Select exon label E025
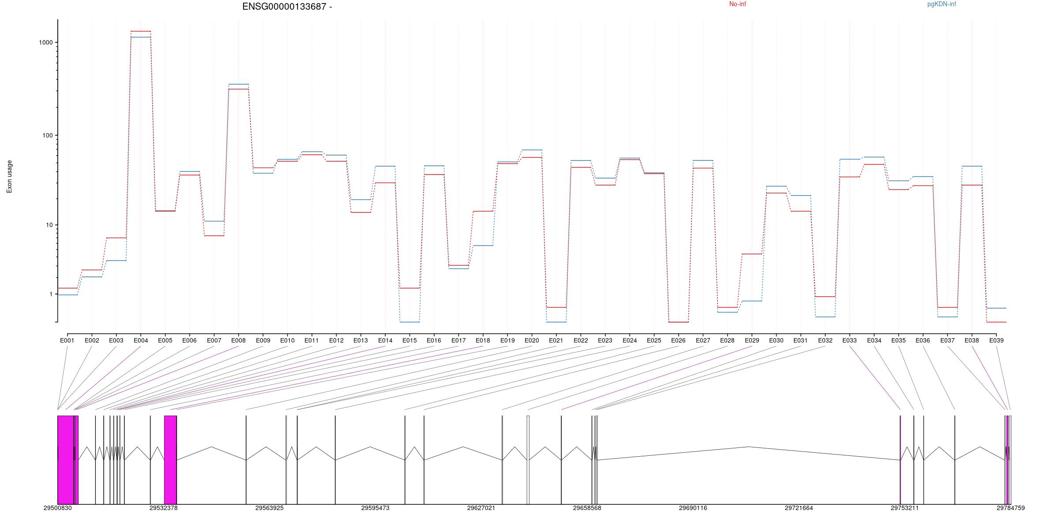 (654, 340)
